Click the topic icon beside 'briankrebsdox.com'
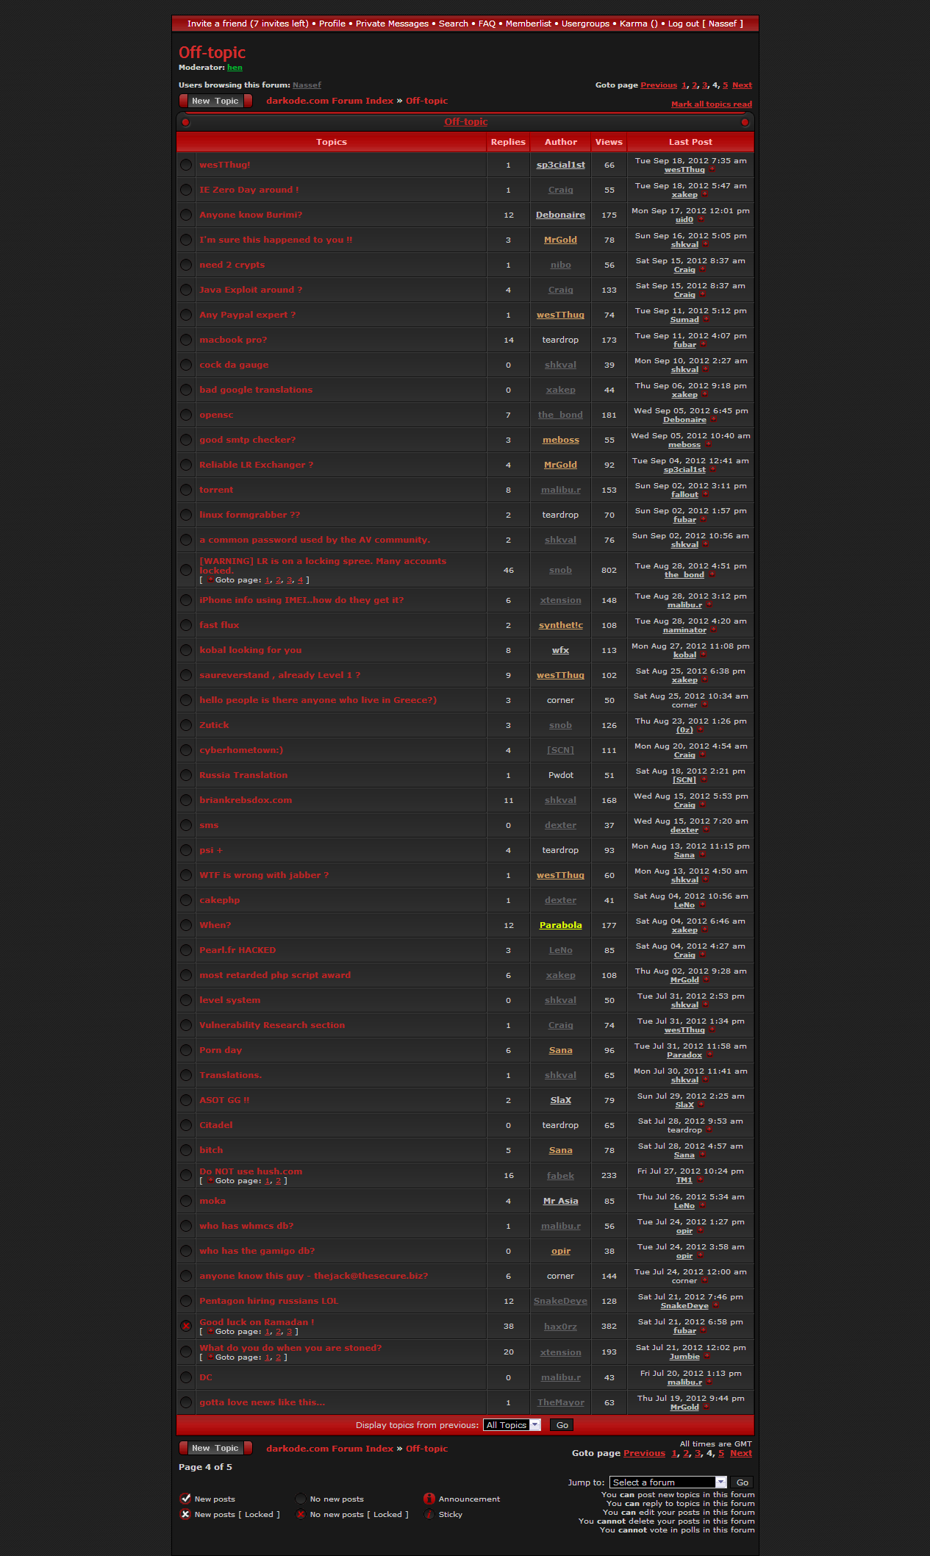Screen dimensions: 930x1556 (x=186, y=801)
